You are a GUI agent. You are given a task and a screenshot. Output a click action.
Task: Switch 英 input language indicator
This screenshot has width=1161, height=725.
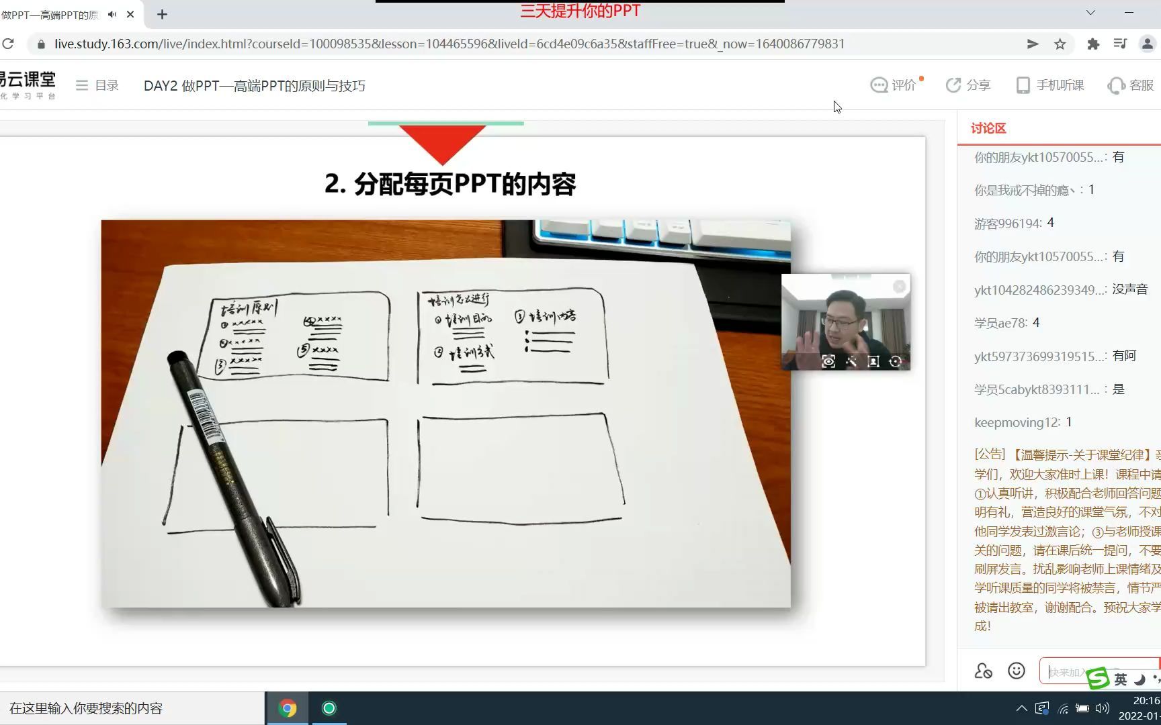[1121, 679]
